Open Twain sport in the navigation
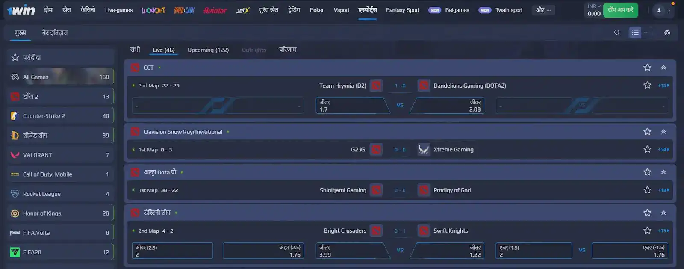 509,10
